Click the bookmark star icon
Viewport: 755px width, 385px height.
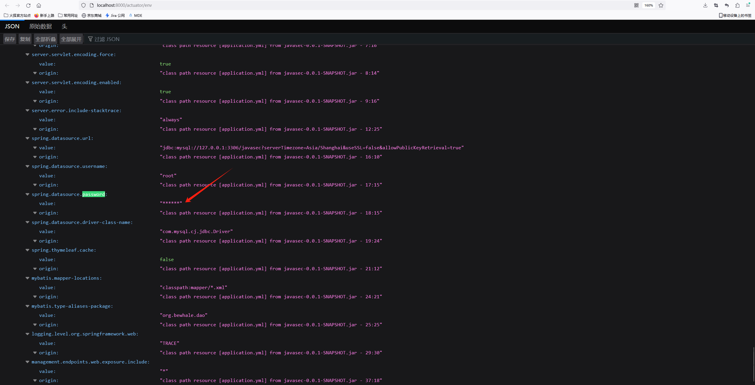point(661,5)
